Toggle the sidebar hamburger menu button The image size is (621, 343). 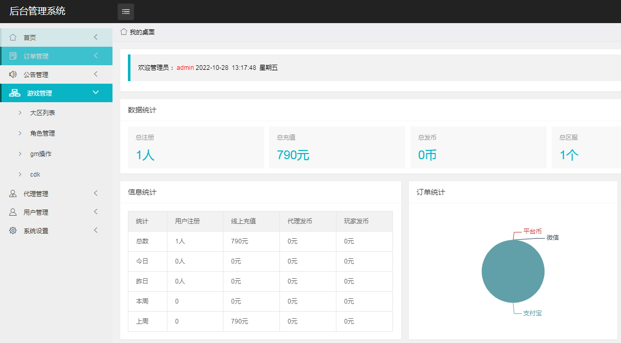pyautogui.click(x=126, y=12)
